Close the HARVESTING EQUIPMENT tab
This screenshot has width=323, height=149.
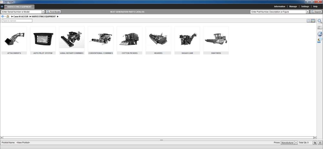[x=33, y=6]
